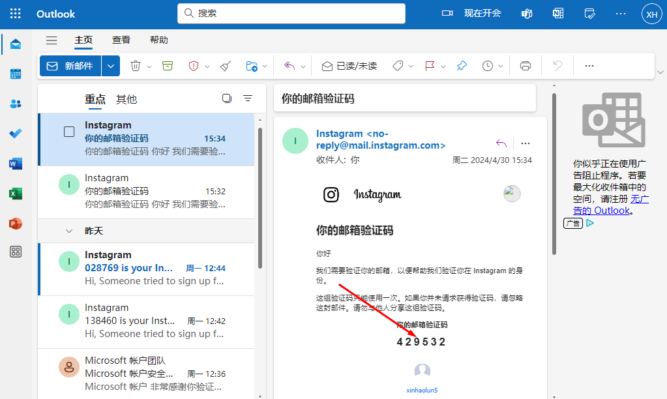This screenshot has width=667, height=399.
Task: Open the OneNote feed icon
Action: click(x=558, y=14)
